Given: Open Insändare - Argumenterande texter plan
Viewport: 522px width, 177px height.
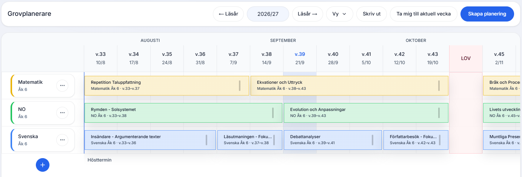Looking at the screenshot, I should [x=150, y=140].
